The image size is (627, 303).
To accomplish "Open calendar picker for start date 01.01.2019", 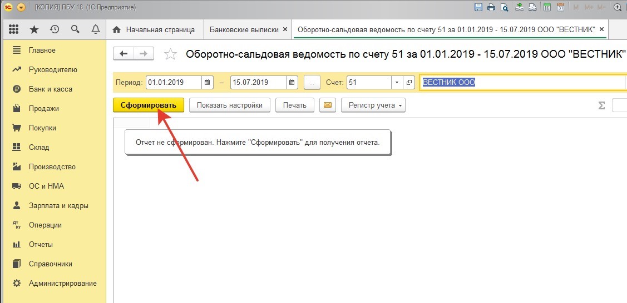I will (x=208, y=83).
